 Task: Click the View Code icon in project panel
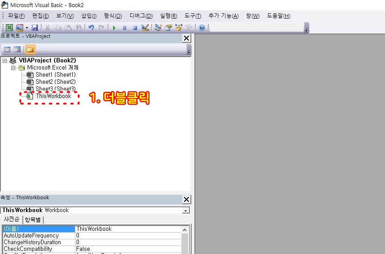tap(7, 49)
